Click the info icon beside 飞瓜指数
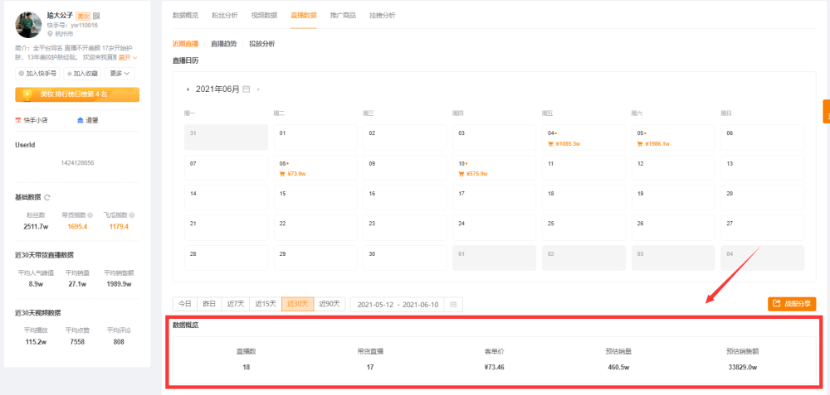 131,215
